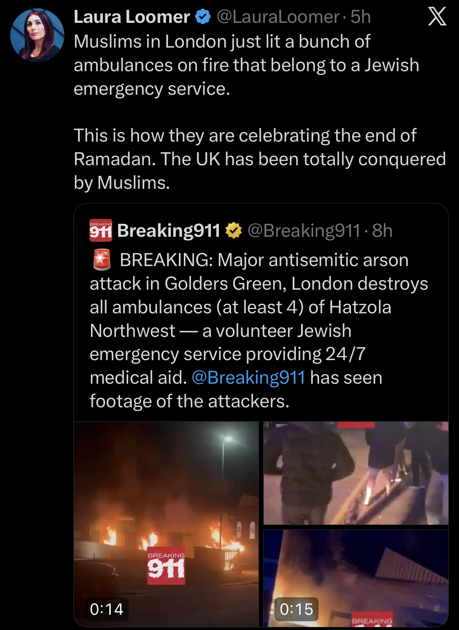The height and width of the screenshot is (630, 459).
Task: Click the red siren emoji
Action: (102, 260)
